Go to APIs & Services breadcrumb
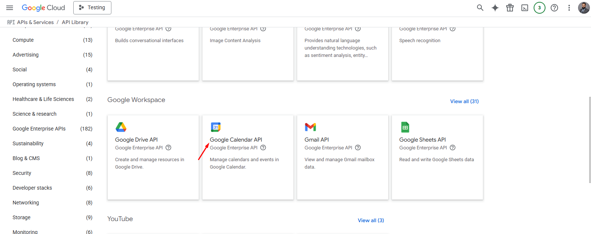 [35, 22]
